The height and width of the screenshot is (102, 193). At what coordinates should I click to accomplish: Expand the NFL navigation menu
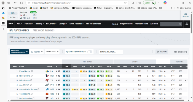20,24
